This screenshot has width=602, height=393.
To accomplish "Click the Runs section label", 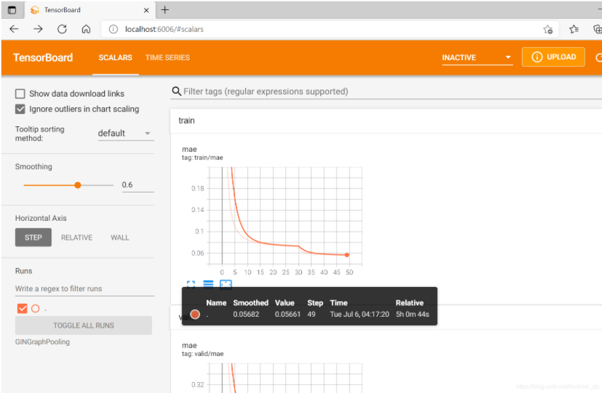I will [24, 271].
